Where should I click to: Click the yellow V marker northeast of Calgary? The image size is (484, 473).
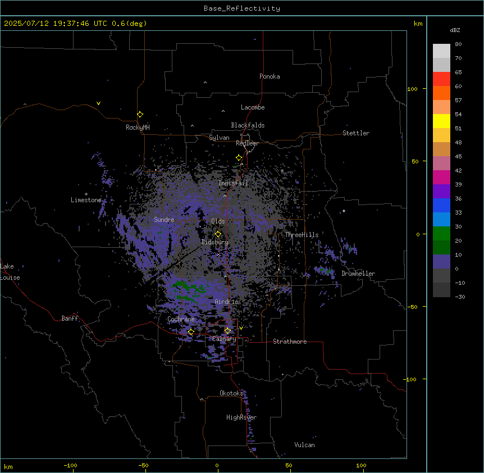coord(241,328)
